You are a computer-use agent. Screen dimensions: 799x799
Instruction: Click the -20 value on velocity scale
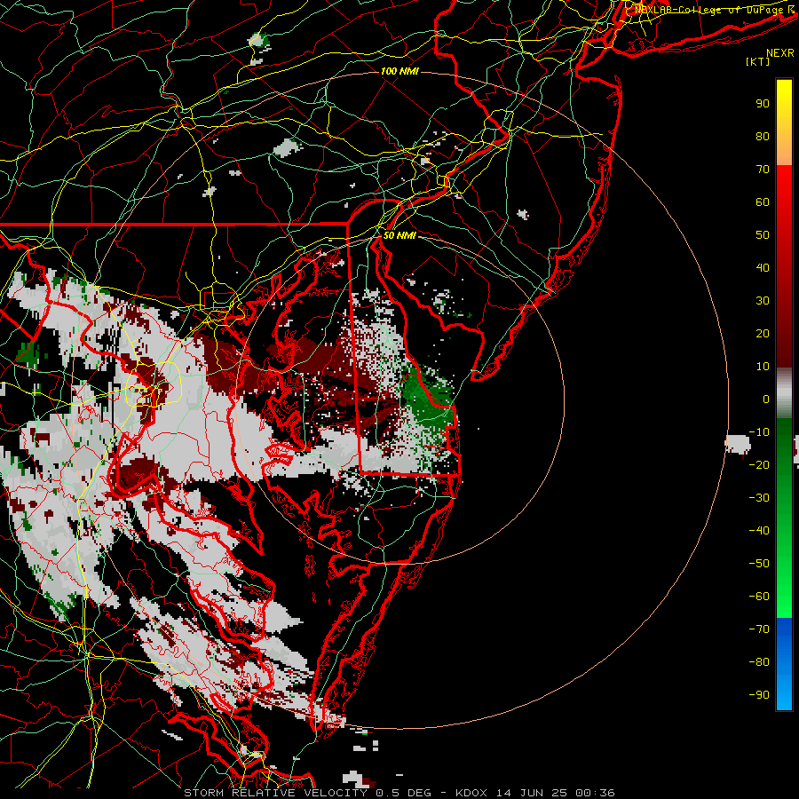[x=759, y=464]
